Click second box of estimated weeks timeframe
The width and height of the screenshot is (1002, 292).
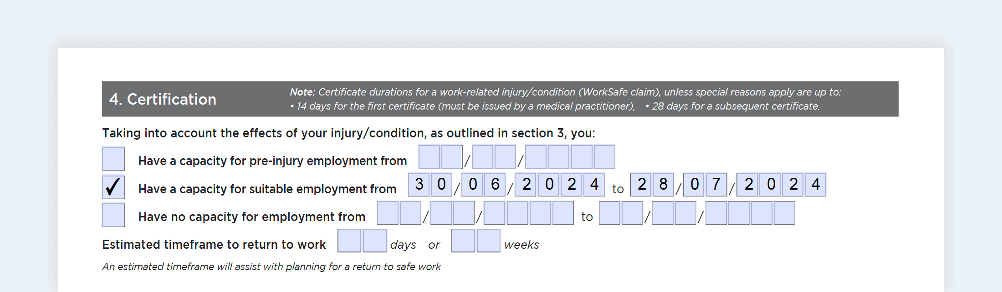click(x=488, y=241)
